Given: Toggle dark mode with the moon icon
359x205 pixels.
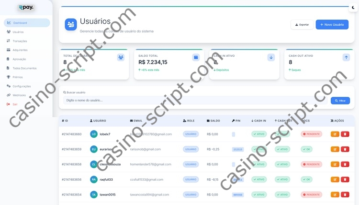Looking at the screenshot, I should 353,7.
